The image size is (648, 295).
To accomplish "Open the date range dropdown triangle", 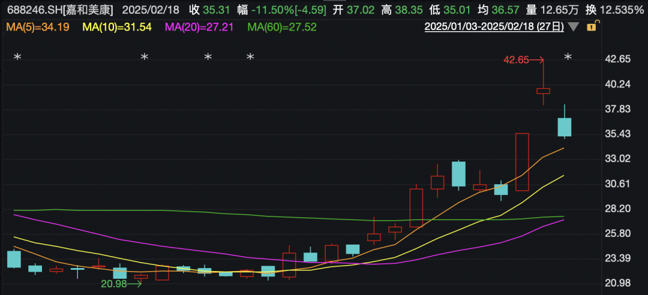I will tap(573, 27).
